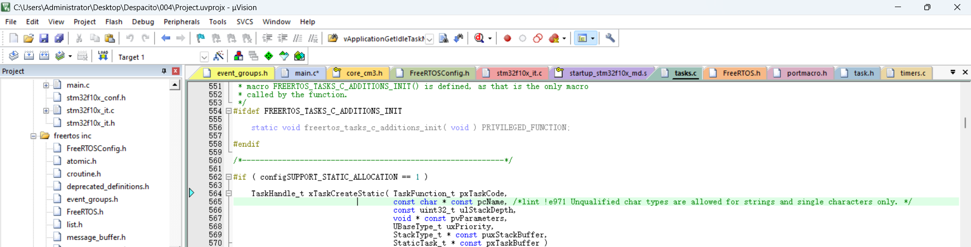Click the Paste clipboard icon
The image size is (971, 247).
point(110,38)
